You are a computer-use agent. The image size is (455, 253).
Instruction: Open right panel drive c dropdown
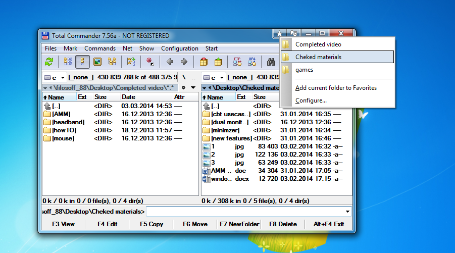[x=214, y=77]
